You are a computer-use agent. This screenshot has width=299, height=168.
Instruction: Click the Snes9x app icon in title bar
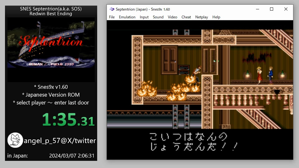coord(112,9)
